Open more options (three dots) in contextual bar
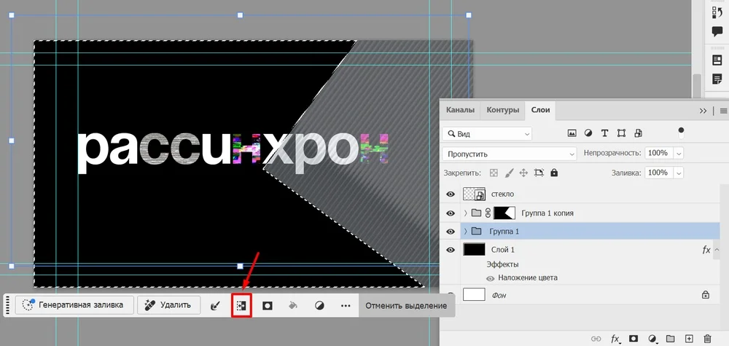Viewport: 729px width, 346px height. (x=346, y=306)
